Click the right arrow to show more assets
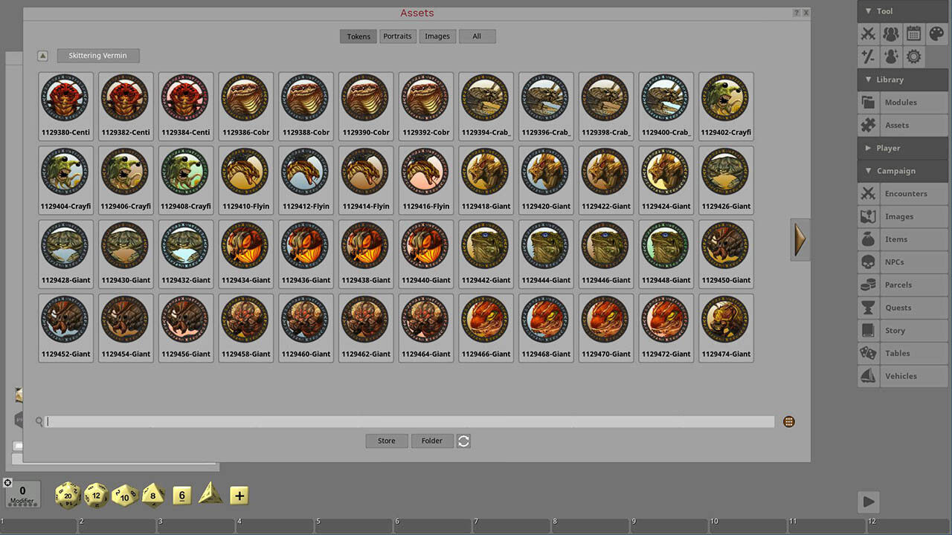Screen dimensions: 952x535 click(800, 239)
